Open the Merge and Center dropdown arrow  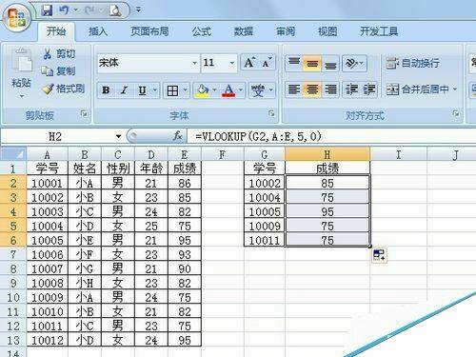[455, 89]
